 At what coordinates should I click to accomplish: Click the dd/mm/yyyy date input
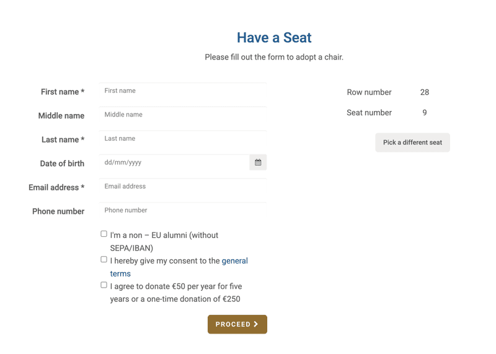pos(174,162)
